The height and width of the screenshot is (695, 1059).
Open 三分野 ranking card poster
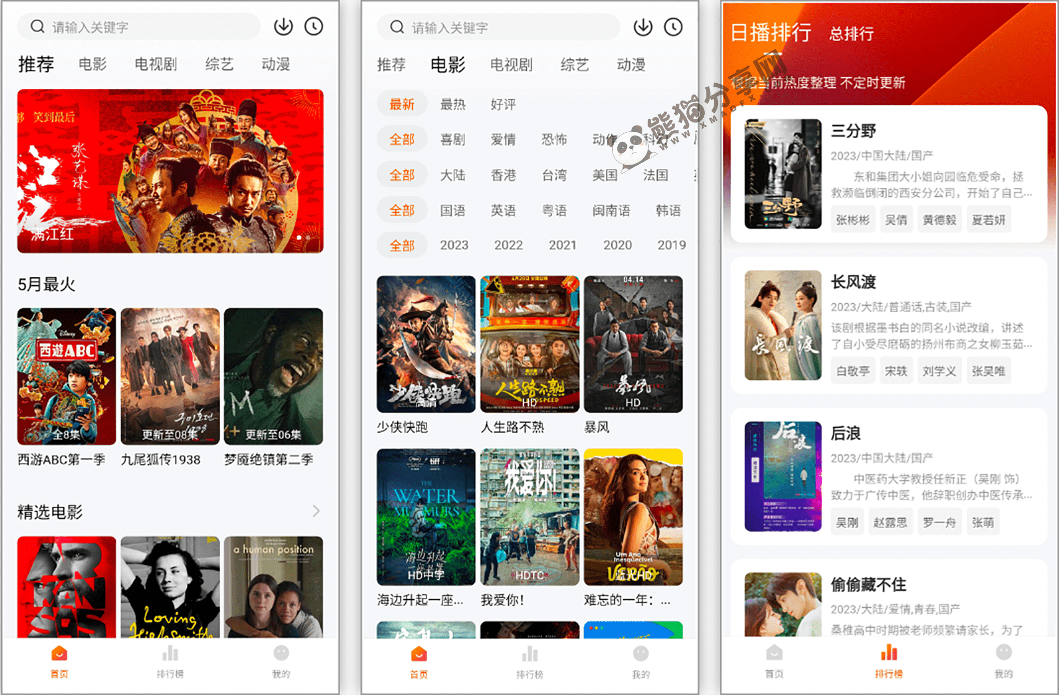click(783, 174)
